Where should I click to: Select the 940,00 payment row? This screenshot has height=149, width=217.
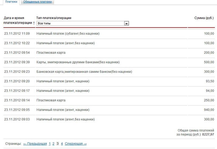coord(109,110)
